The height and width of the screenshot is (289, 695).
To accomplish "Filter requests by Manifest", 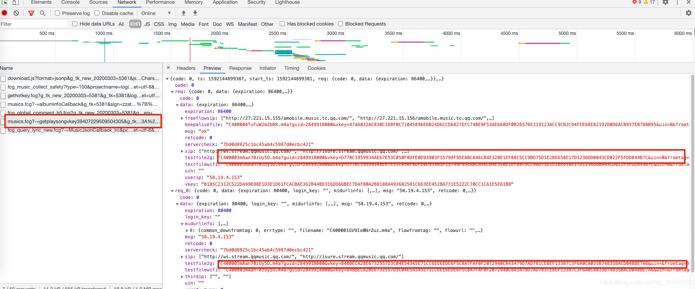I will 247,24.
